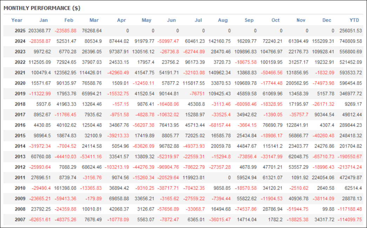Click the YTD column header
This screenshot has height=228, width=367.
(x=354, y=20)
